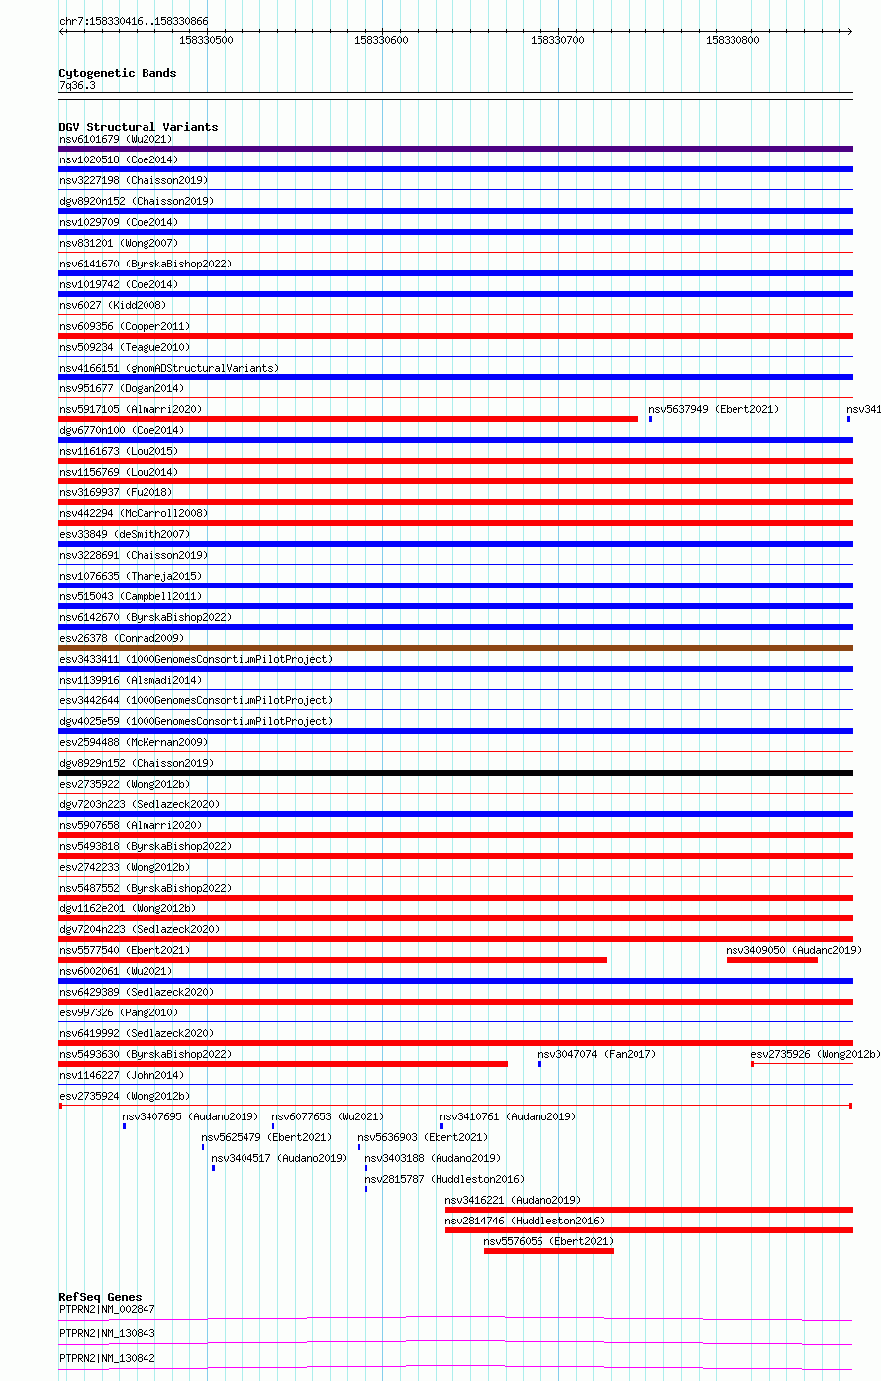Click the nsv6027 (Kidd2008) label
The height and width of the screenshot is (1381, 881).
coord(113,305)
